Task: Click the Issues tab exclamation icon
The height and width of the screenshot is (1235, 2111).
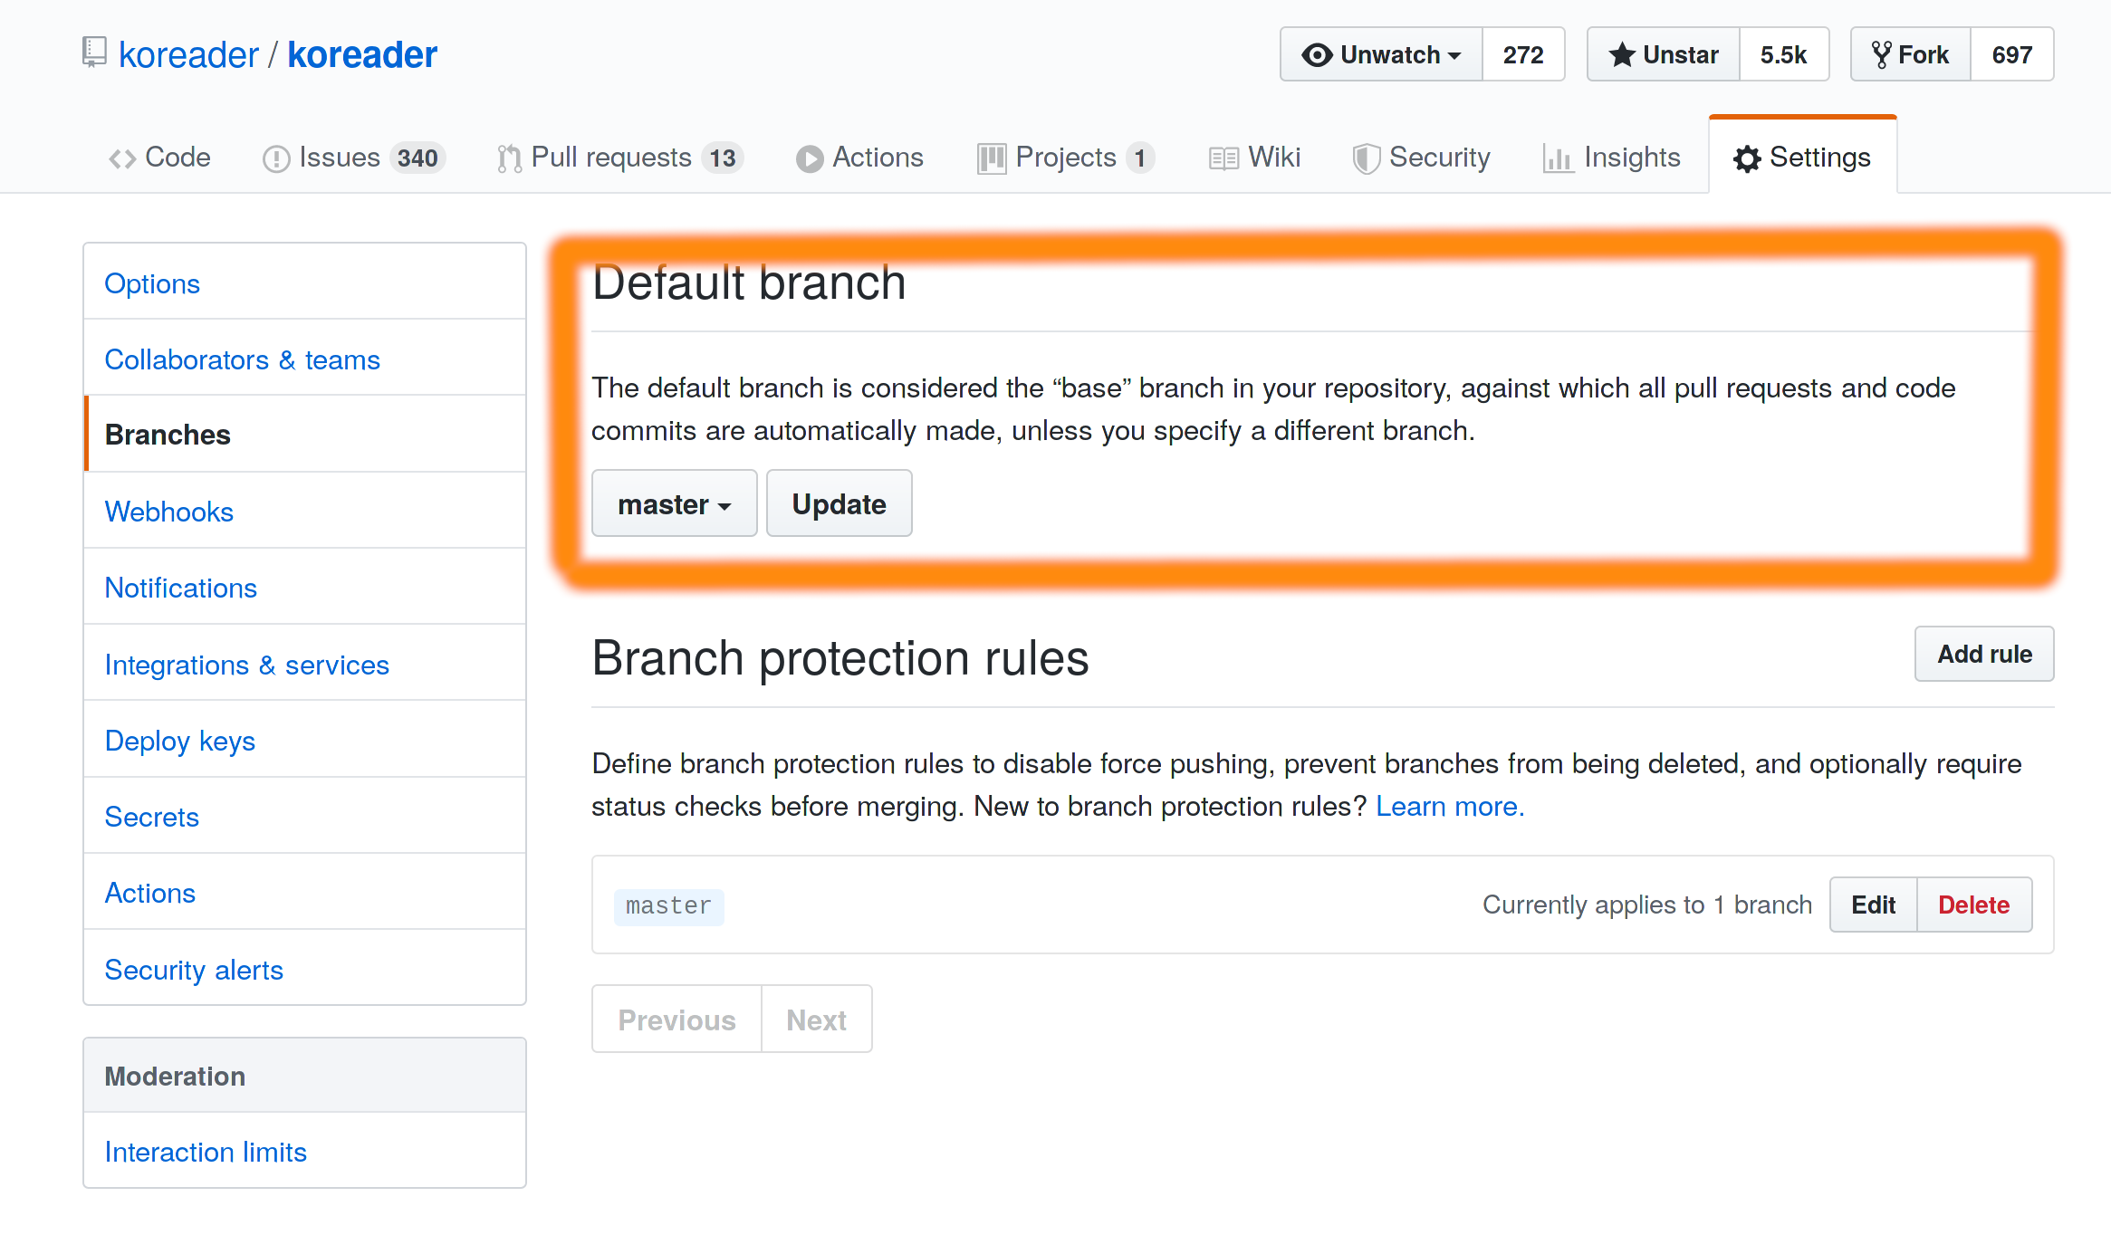Action: pos(276,159)
